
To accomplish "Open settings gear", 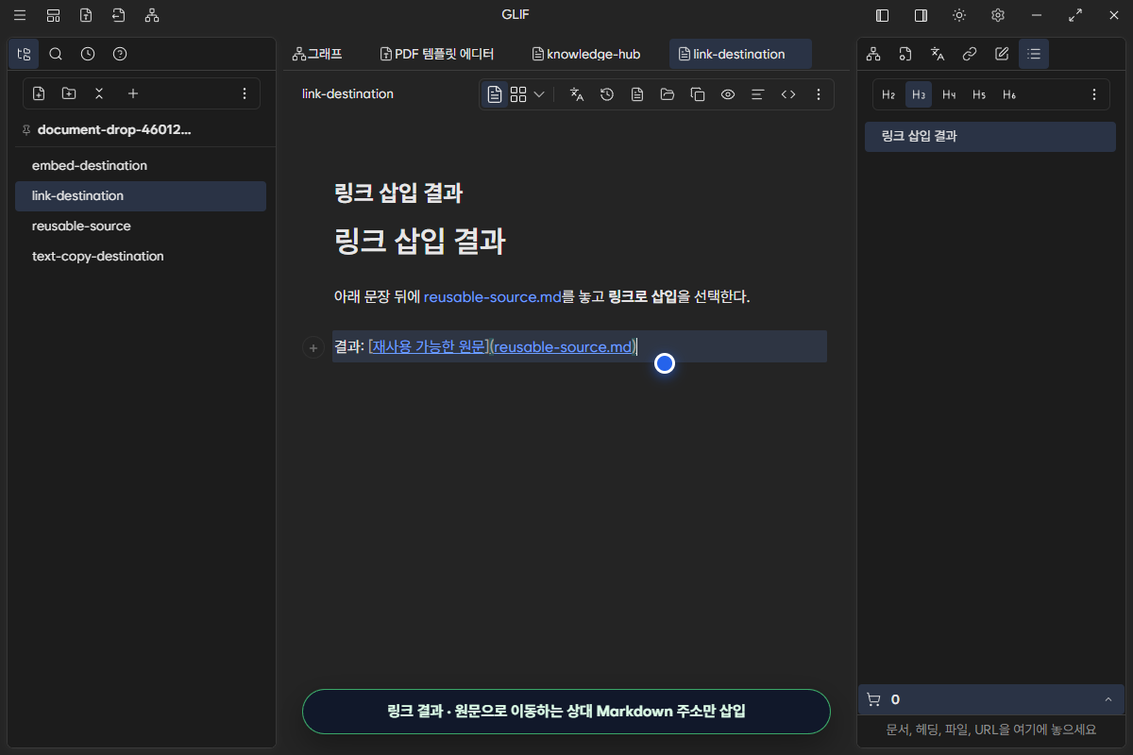I will pos(998,15).
